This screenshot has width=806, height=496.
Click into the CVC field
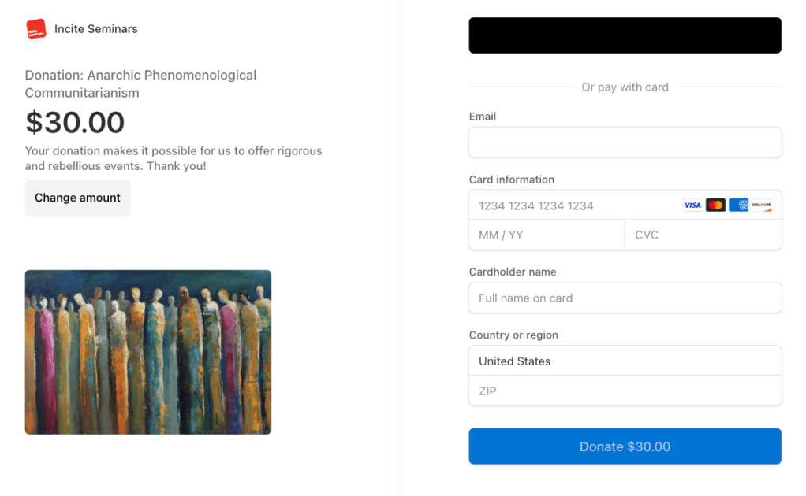pos(703,235)
